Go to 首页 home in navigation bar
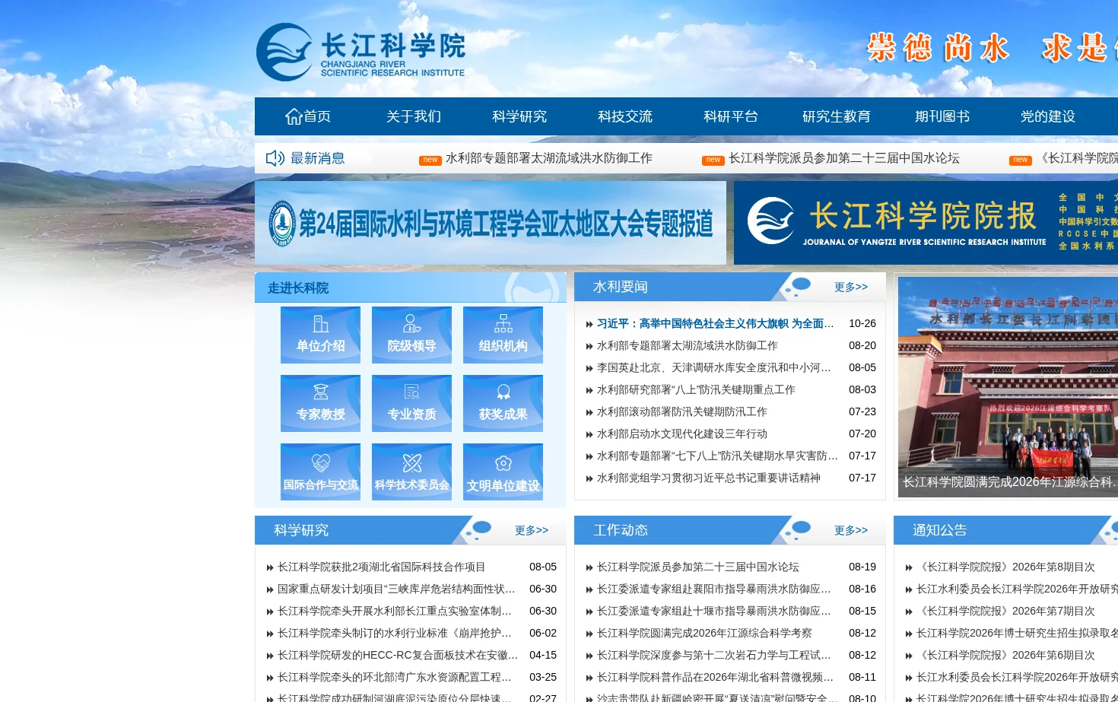The height and width of the screenshot is (702, 1118). pyautogui.click(x=308, y=116)
